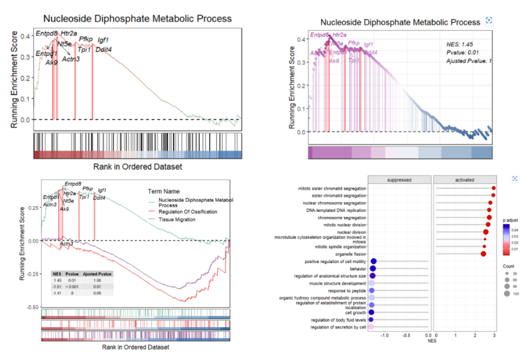The height and width of the screenshot is (359, 532).
Task: Click the mitotic sister chromatid segregation label
Action: coord(332,189)
